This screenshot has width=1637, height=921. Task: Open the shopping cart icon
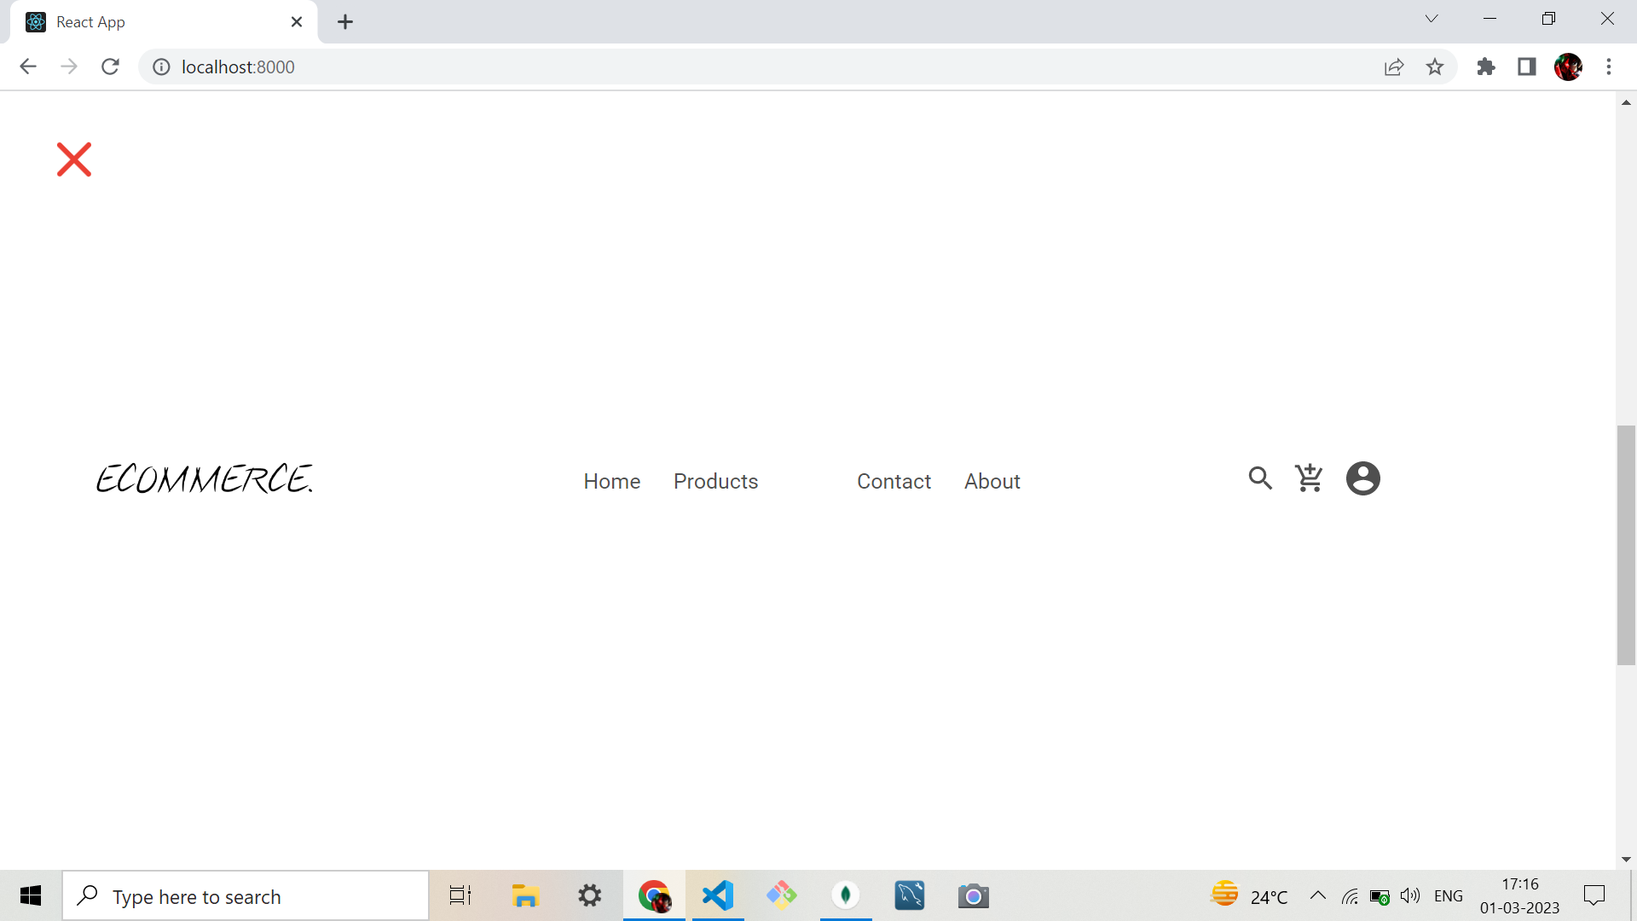1310,478
